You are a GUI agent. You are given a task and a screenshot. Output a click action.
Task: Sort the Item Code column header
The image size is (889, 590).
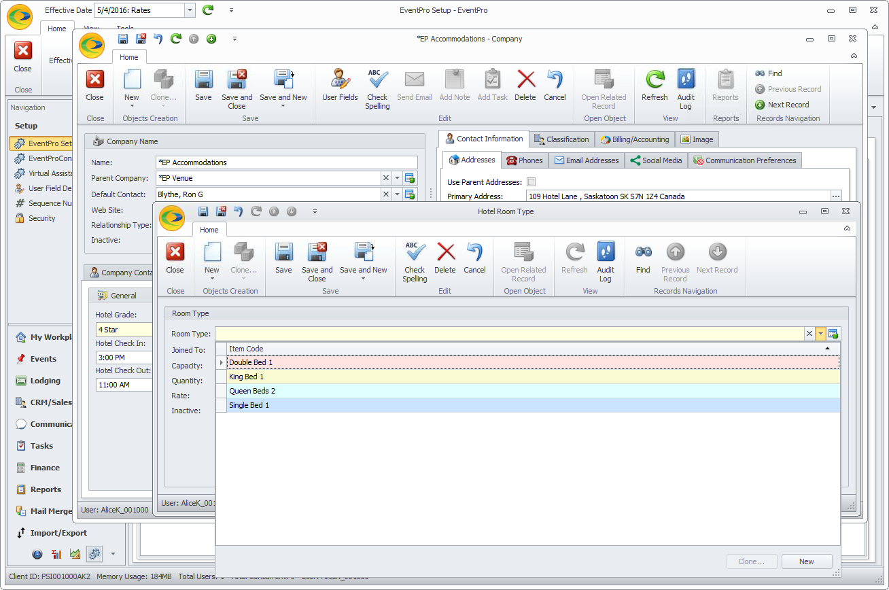coord(533,349)
